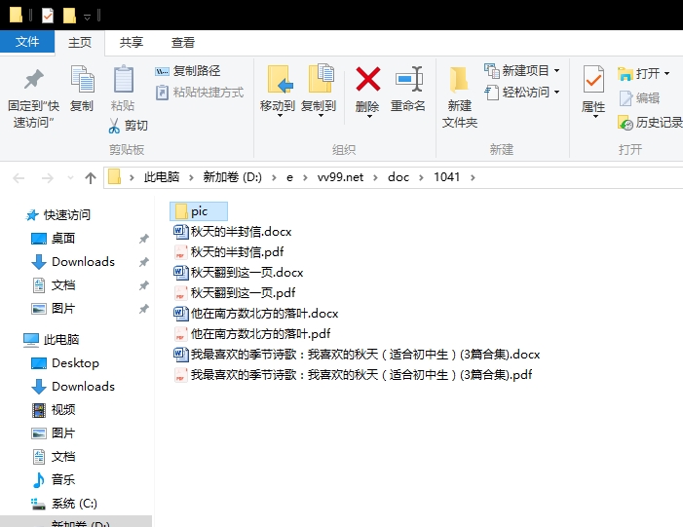Image resolution: width=683 pixels, height=527 pixels.
Task: Select file 秋天翻到这一页.docx
Action: click(239, 273)
